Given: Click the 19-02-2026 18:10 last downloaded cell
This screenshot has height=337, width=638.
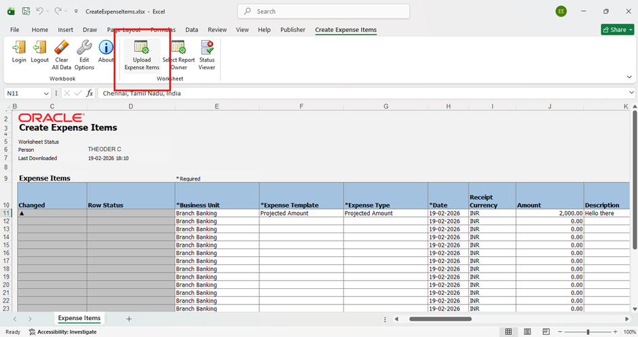Looking at the screenshot, I should (108, 158).
